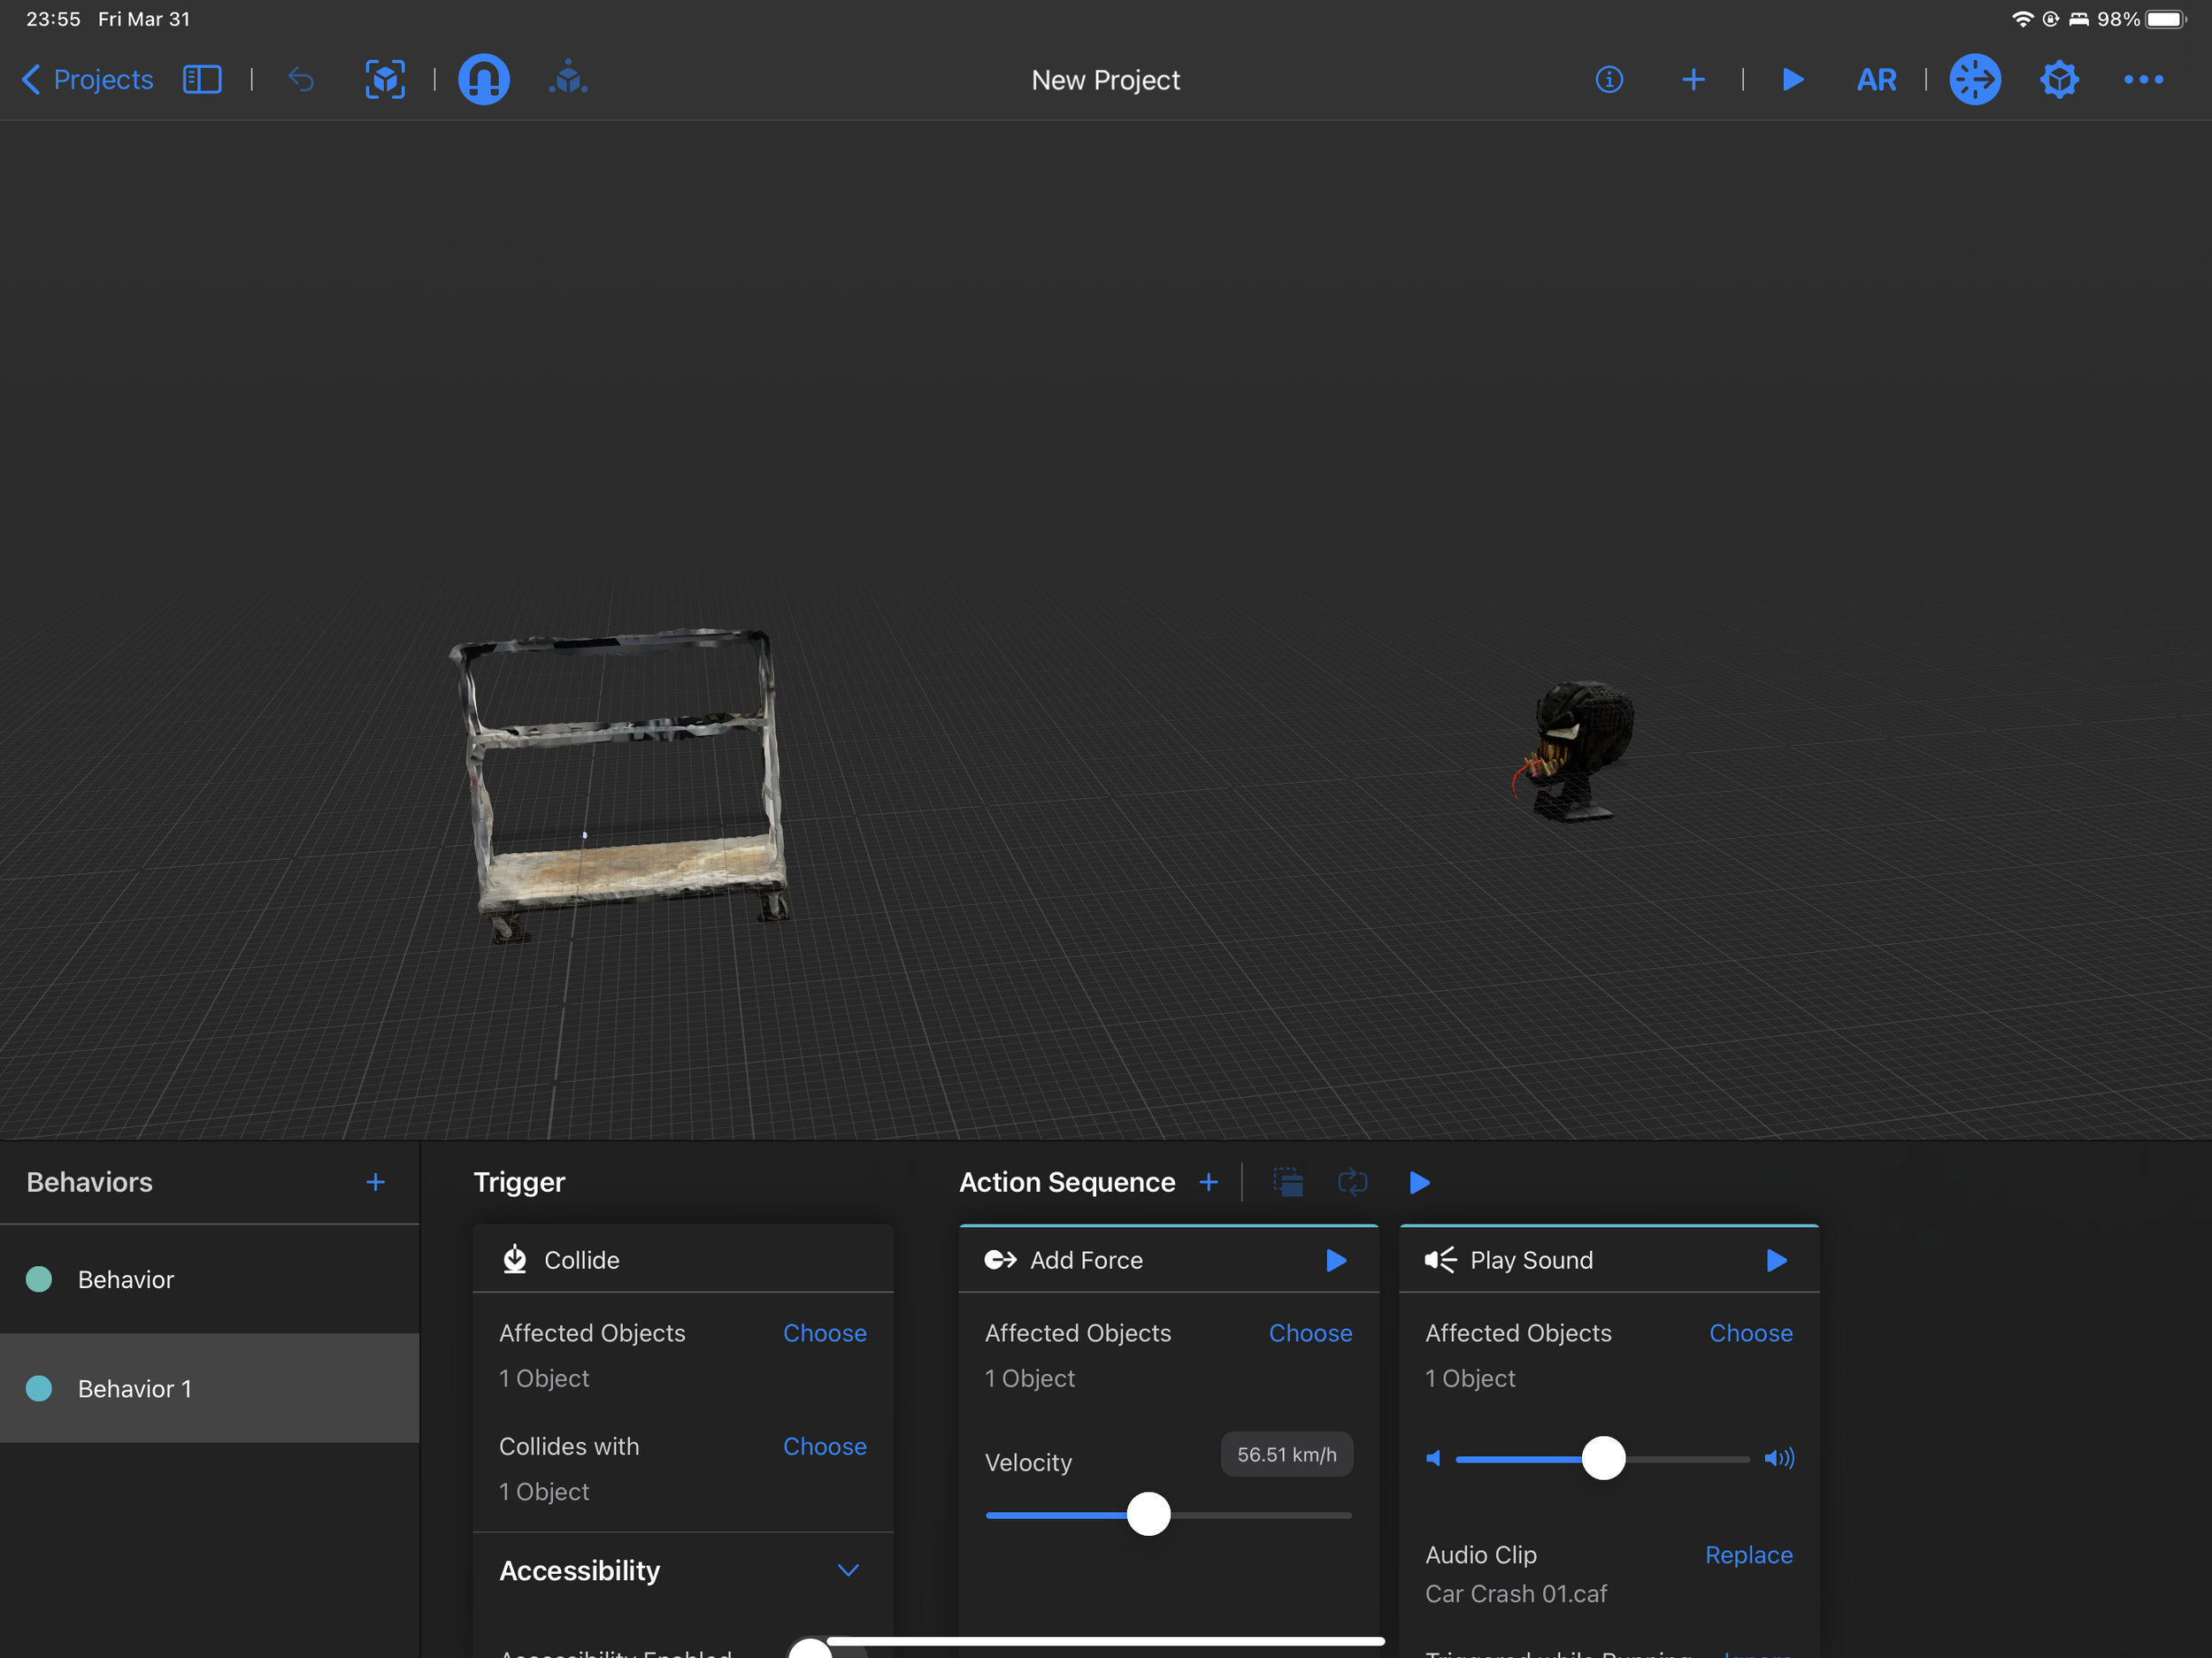Viewport: 2212px width, 1658px height.
Task: Open the three-dots more menu
Action: pyautogui.click(x=2143, y=79)
